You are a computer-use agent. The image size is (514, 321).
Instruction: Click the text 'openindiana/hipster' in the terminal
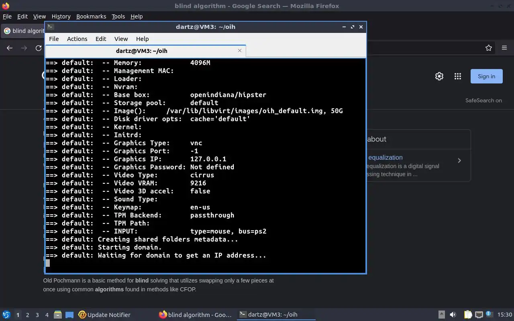coord(228,95)
